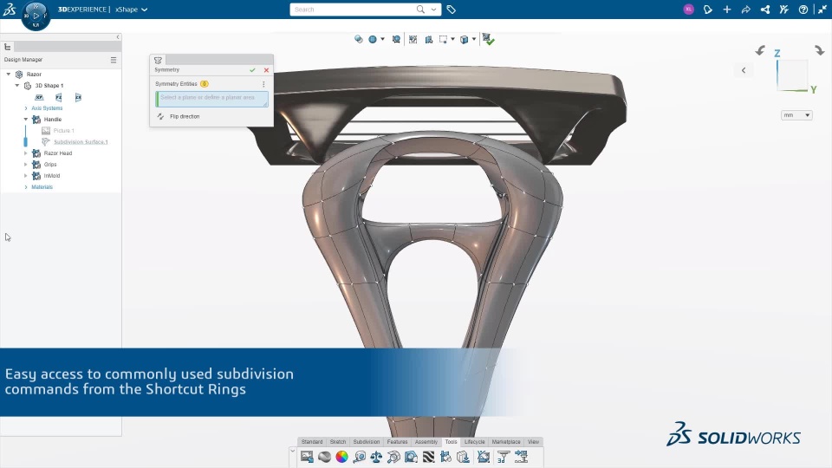Click the view cube orientation icon
Image resolution: width=832 pixels, height=468 pixels.
click(x=465, y=39)
